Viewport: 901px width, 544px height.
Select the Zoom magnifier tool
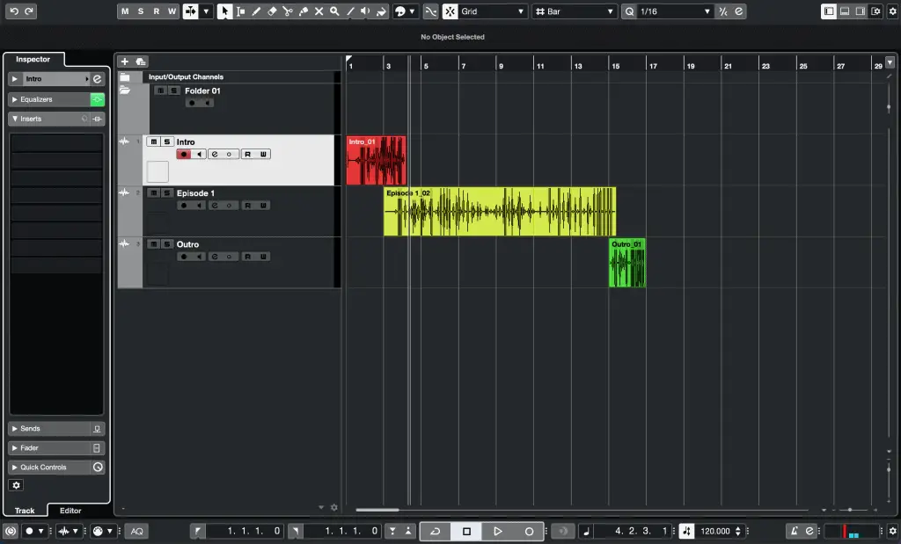(x=334, y=11)
